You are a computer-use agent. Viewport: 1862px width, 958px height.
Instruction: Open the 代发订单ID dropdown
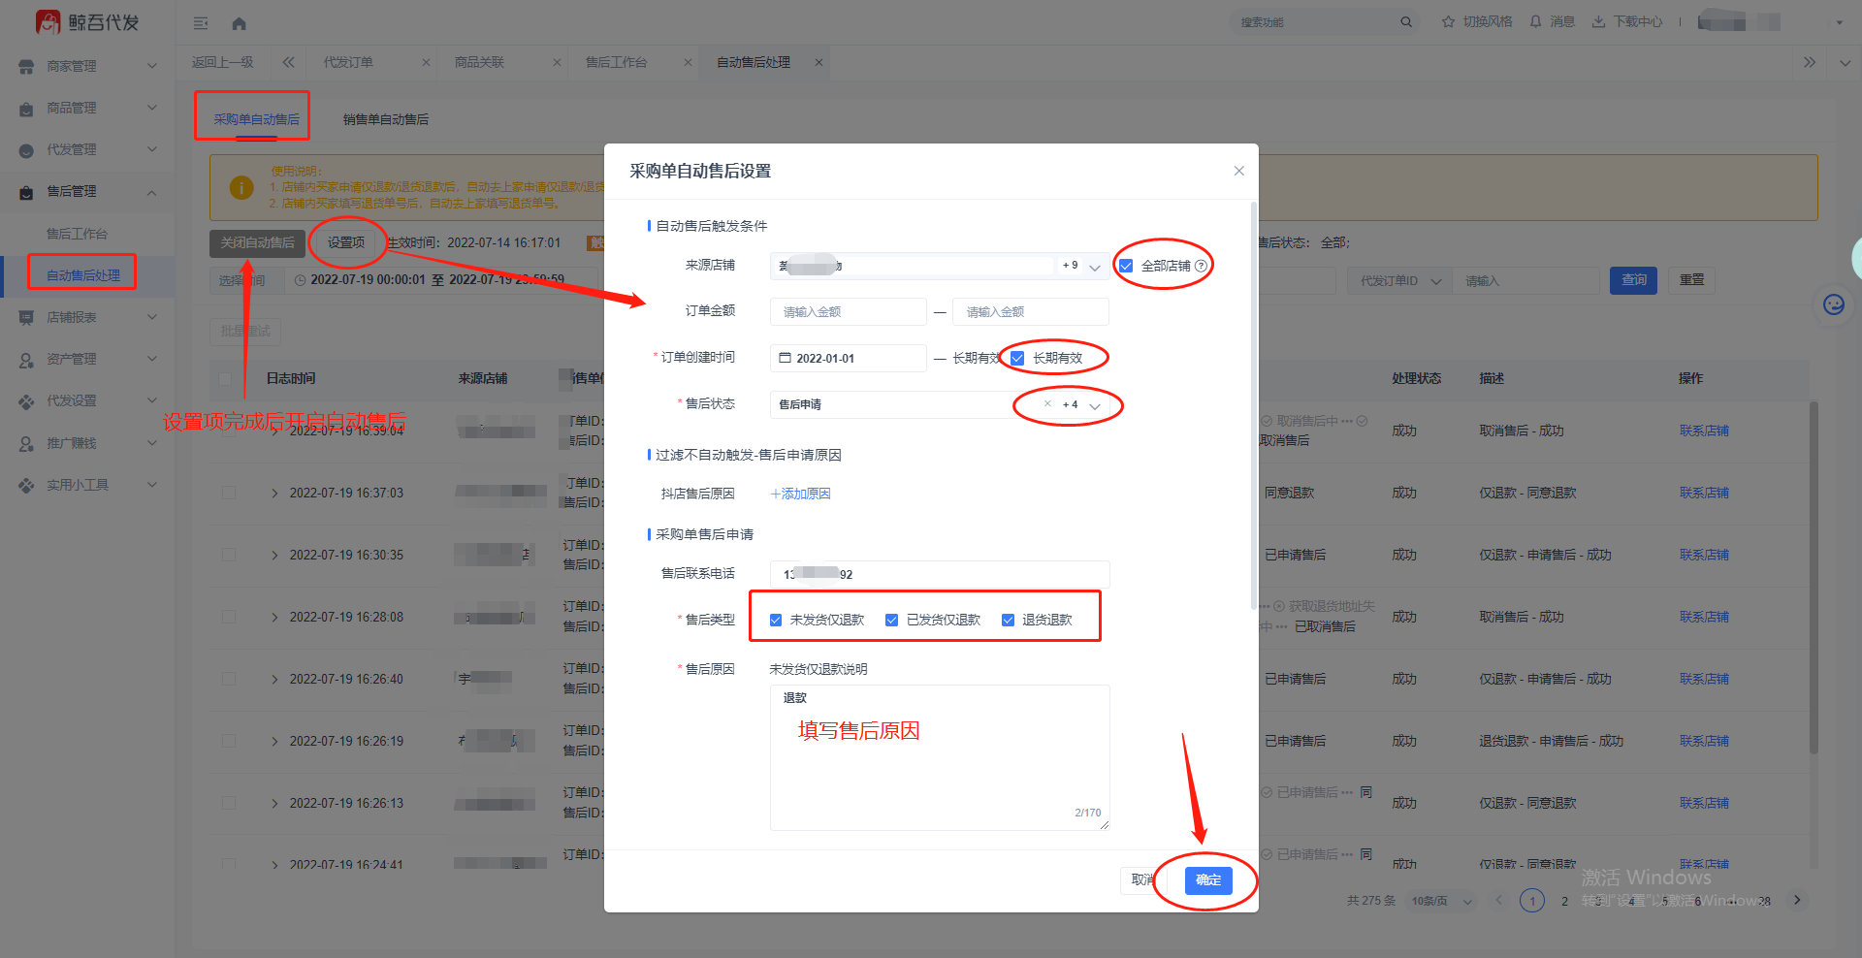point(1399,281)
